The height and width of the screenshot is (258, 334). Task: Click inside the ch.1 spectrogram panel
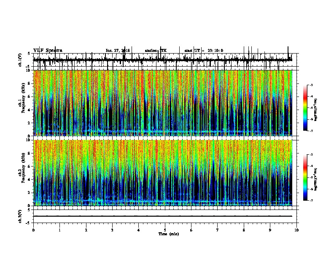pos(162,103)
